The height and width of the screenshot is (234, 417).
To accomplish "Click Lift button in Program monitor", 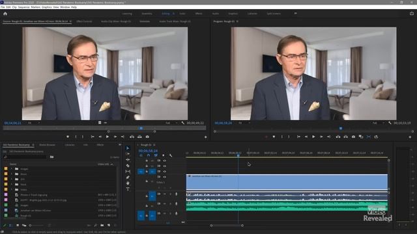I will click(338, 136).
